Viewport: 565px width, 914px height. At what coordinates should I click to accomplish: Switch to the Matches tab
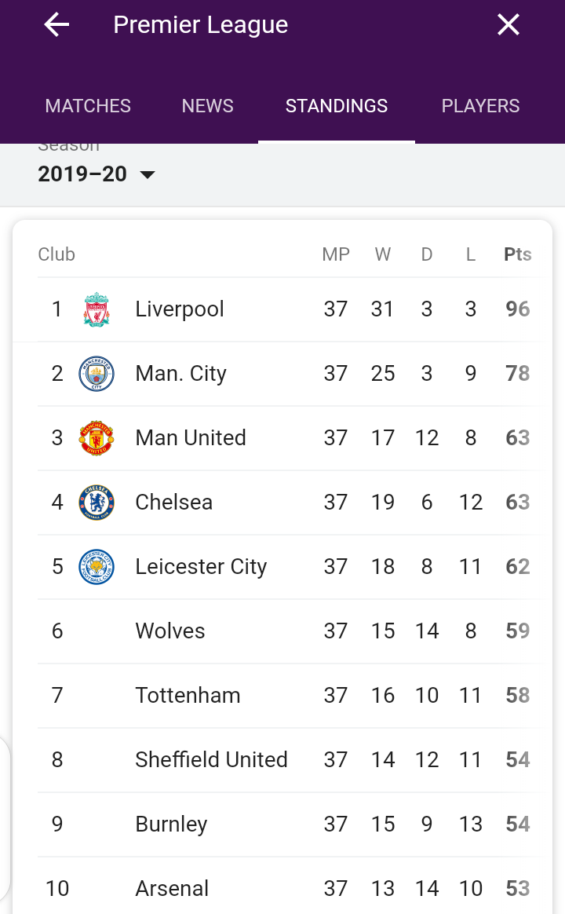click(88, 106)
